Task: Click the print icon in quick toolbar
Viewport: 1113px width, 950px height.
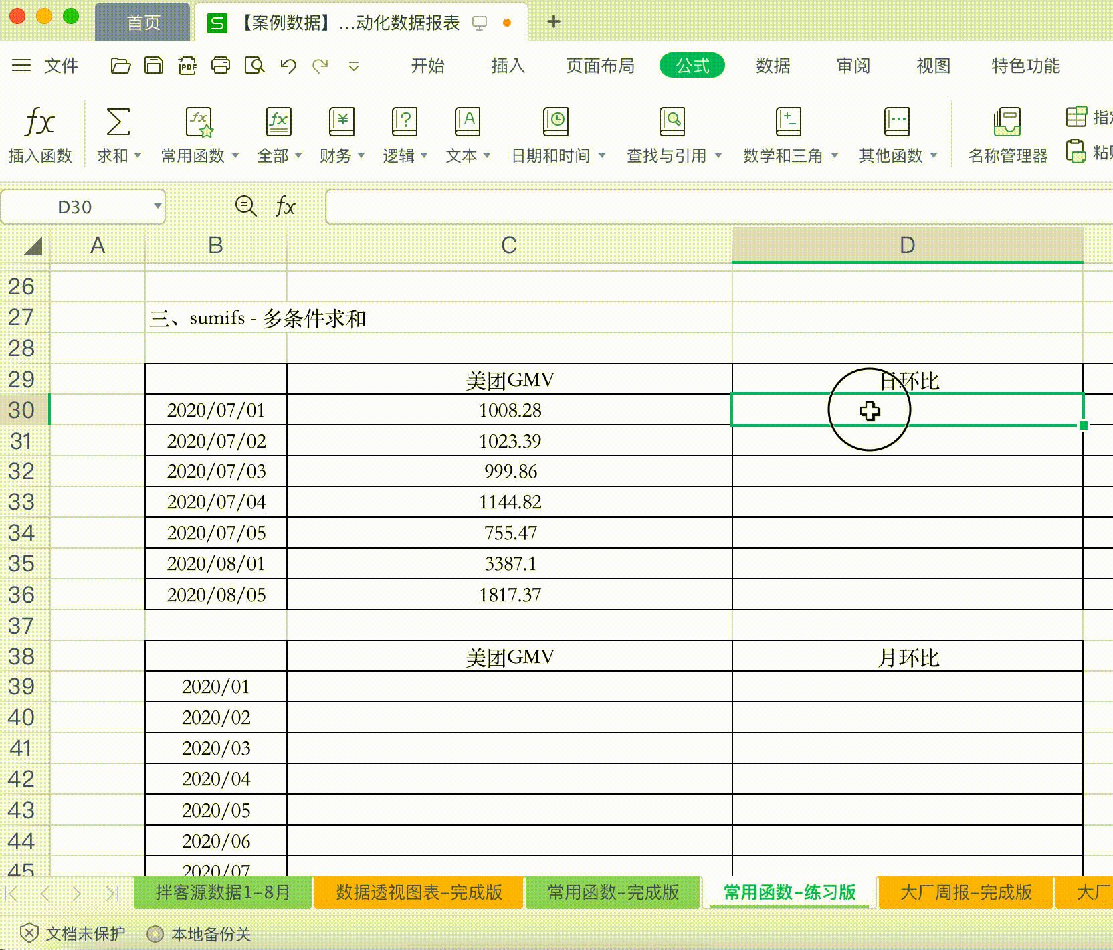Action: tap(221, 66)
